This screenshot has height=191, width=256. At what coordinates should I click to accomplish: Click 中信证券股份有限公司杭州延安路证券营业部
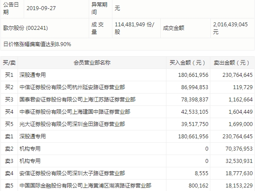pyautogui.click(x=72, y=87)
